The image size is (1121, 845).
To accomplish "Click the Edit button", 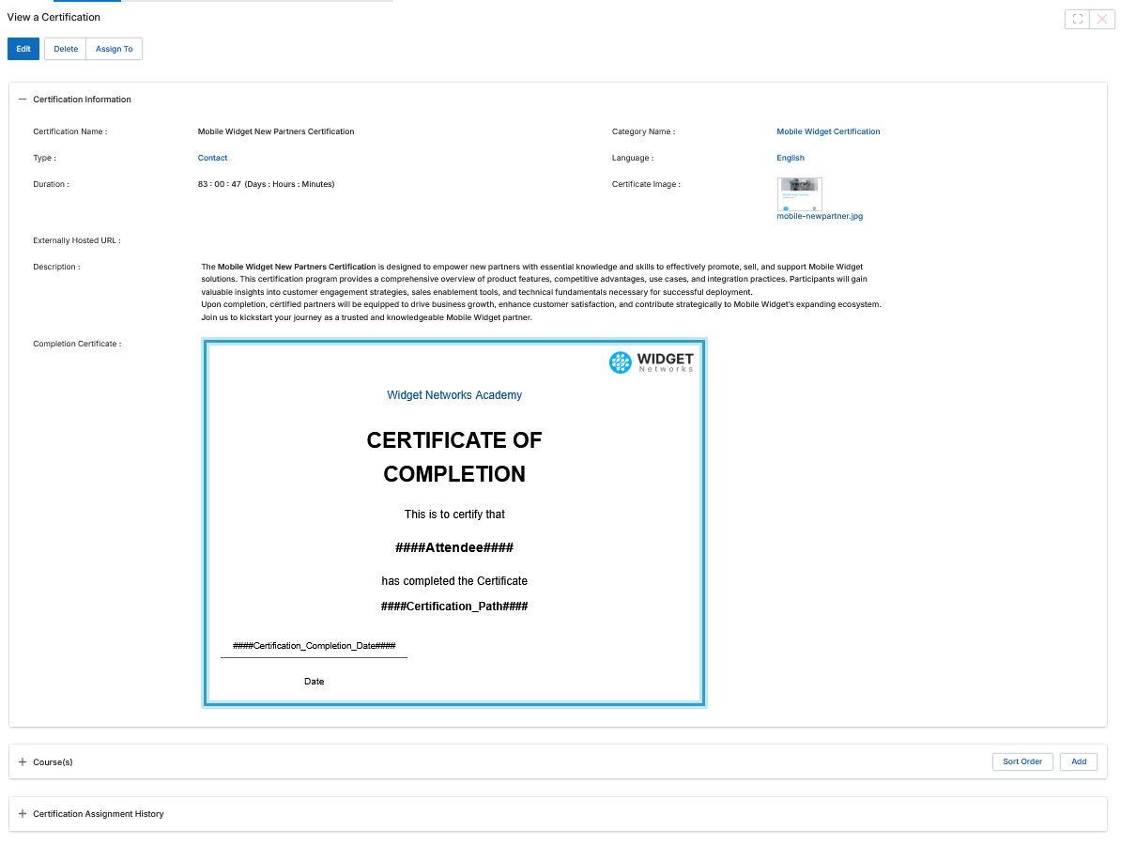I will [23, 49].
